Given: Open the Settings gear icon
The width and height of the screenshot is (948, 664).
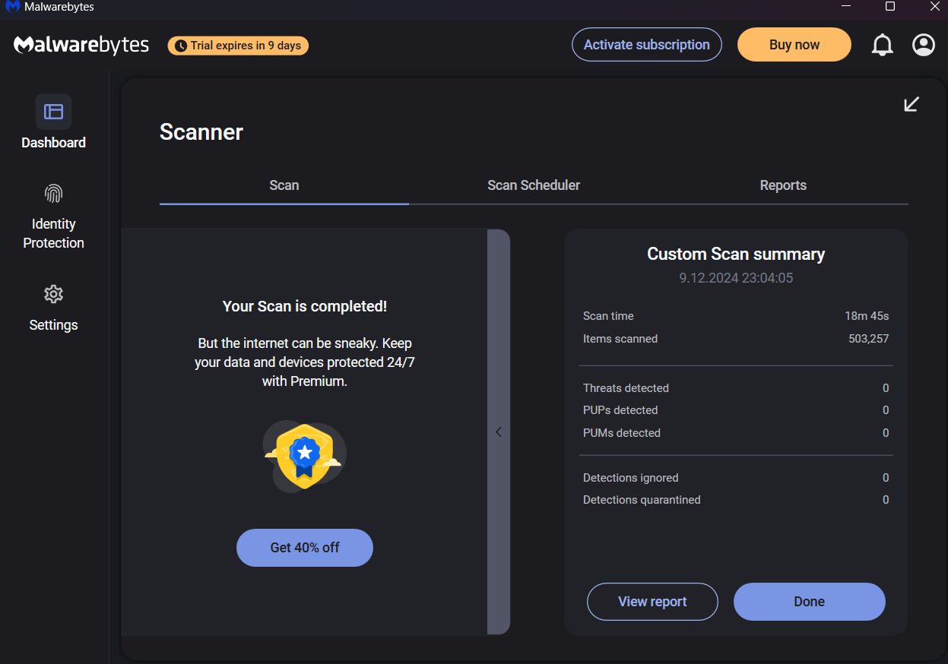Looking at the screenshot, I should coord(53,294).
